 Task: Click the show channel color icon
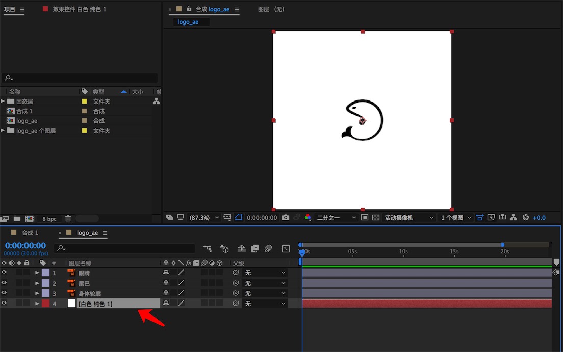(308, 218)
